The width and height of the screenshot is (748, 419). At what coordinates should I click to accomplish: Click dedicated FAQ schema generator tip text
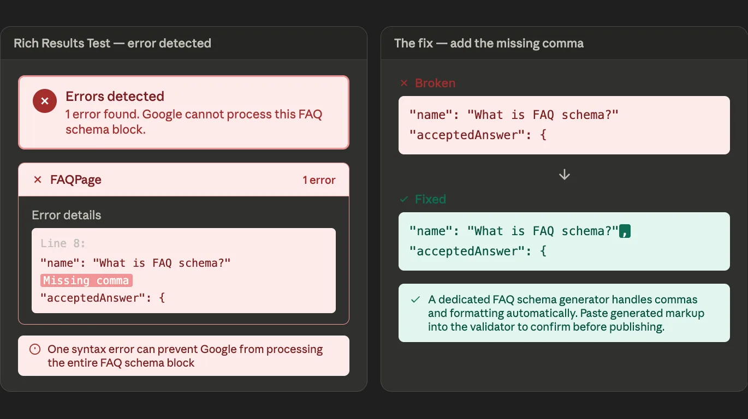click(566, 313)
